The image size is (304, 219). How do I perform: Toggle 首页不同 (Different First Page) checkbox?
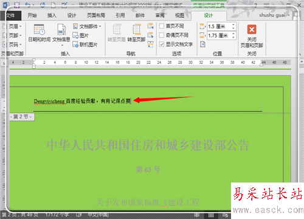coord(162,26)
